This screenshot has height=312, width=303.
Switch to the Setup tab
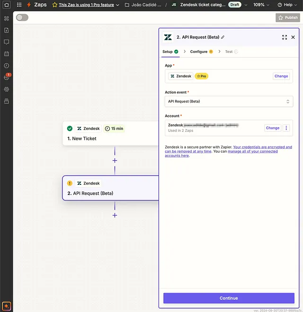pyautogui.click(x=170, y=52)
